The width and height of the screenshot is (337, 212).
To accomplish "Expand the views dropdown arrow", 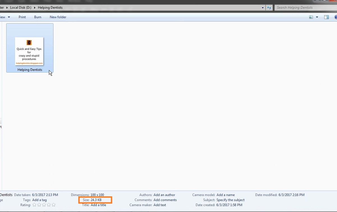I will (317, 17).
